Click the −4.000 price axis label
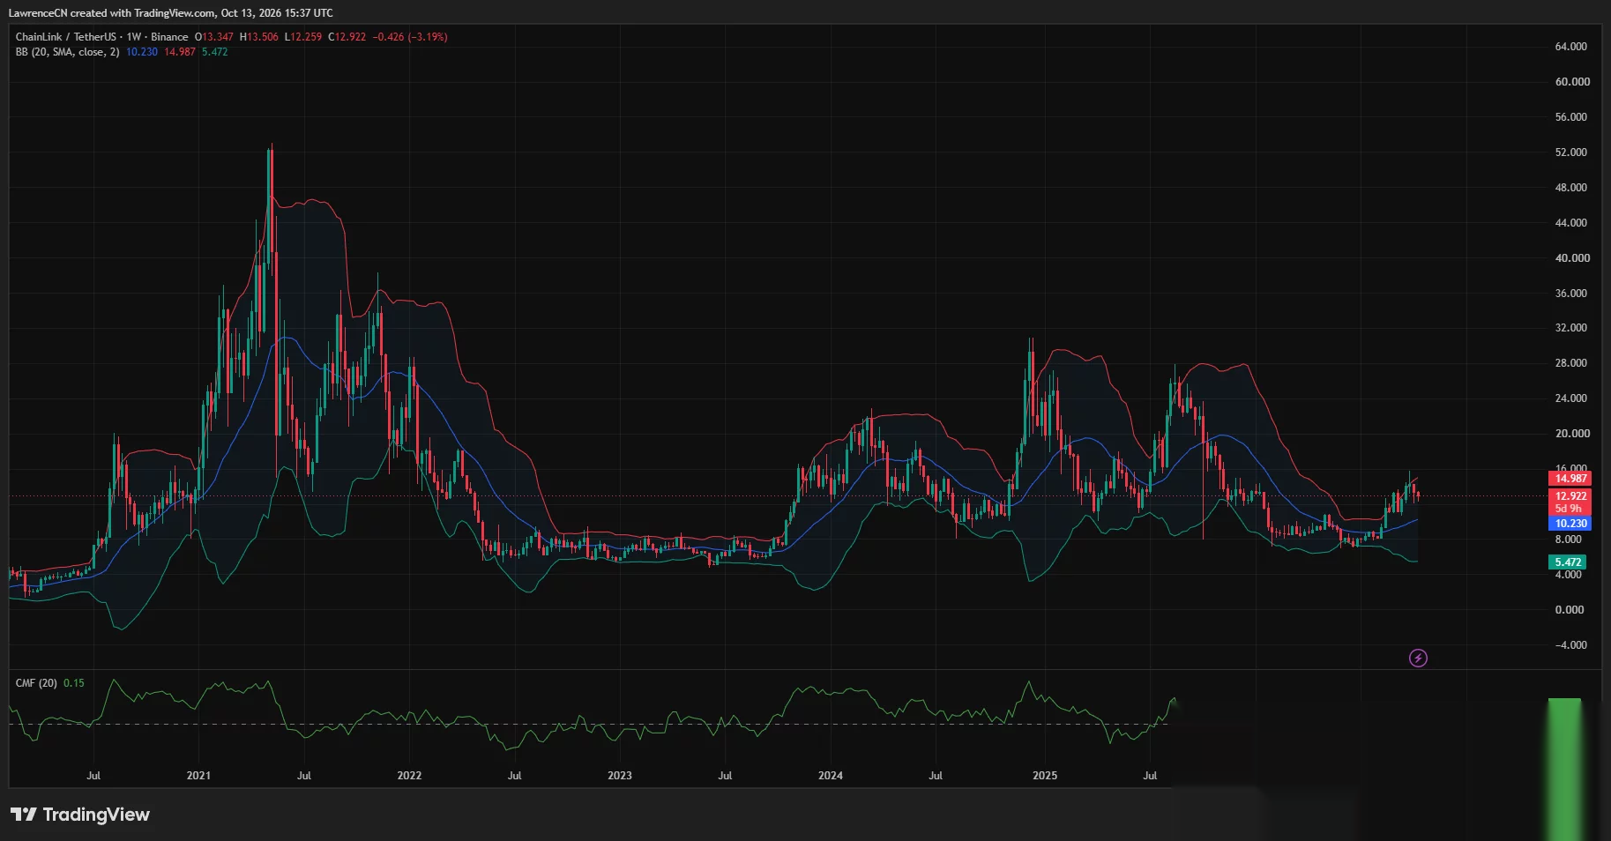 1570,645
